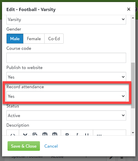Screen dimensions: 138x161
Task: Click the copy icon in Description editor
Action: pyautogui.click(x=35, y=134)
